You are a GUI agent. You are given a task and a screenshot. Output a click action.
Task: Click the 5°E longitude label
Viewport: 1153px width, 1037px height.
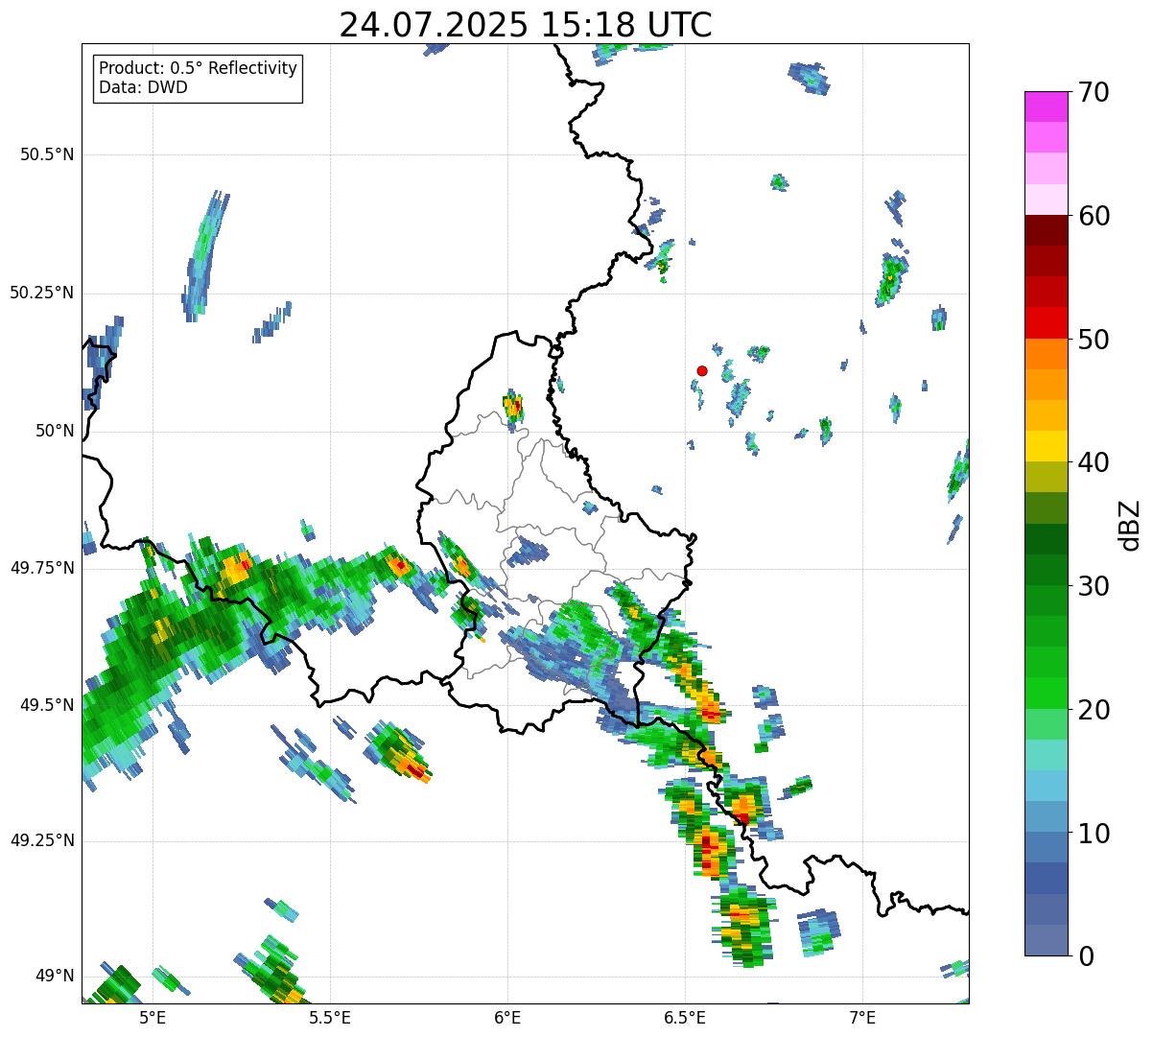pos(153,1018)
